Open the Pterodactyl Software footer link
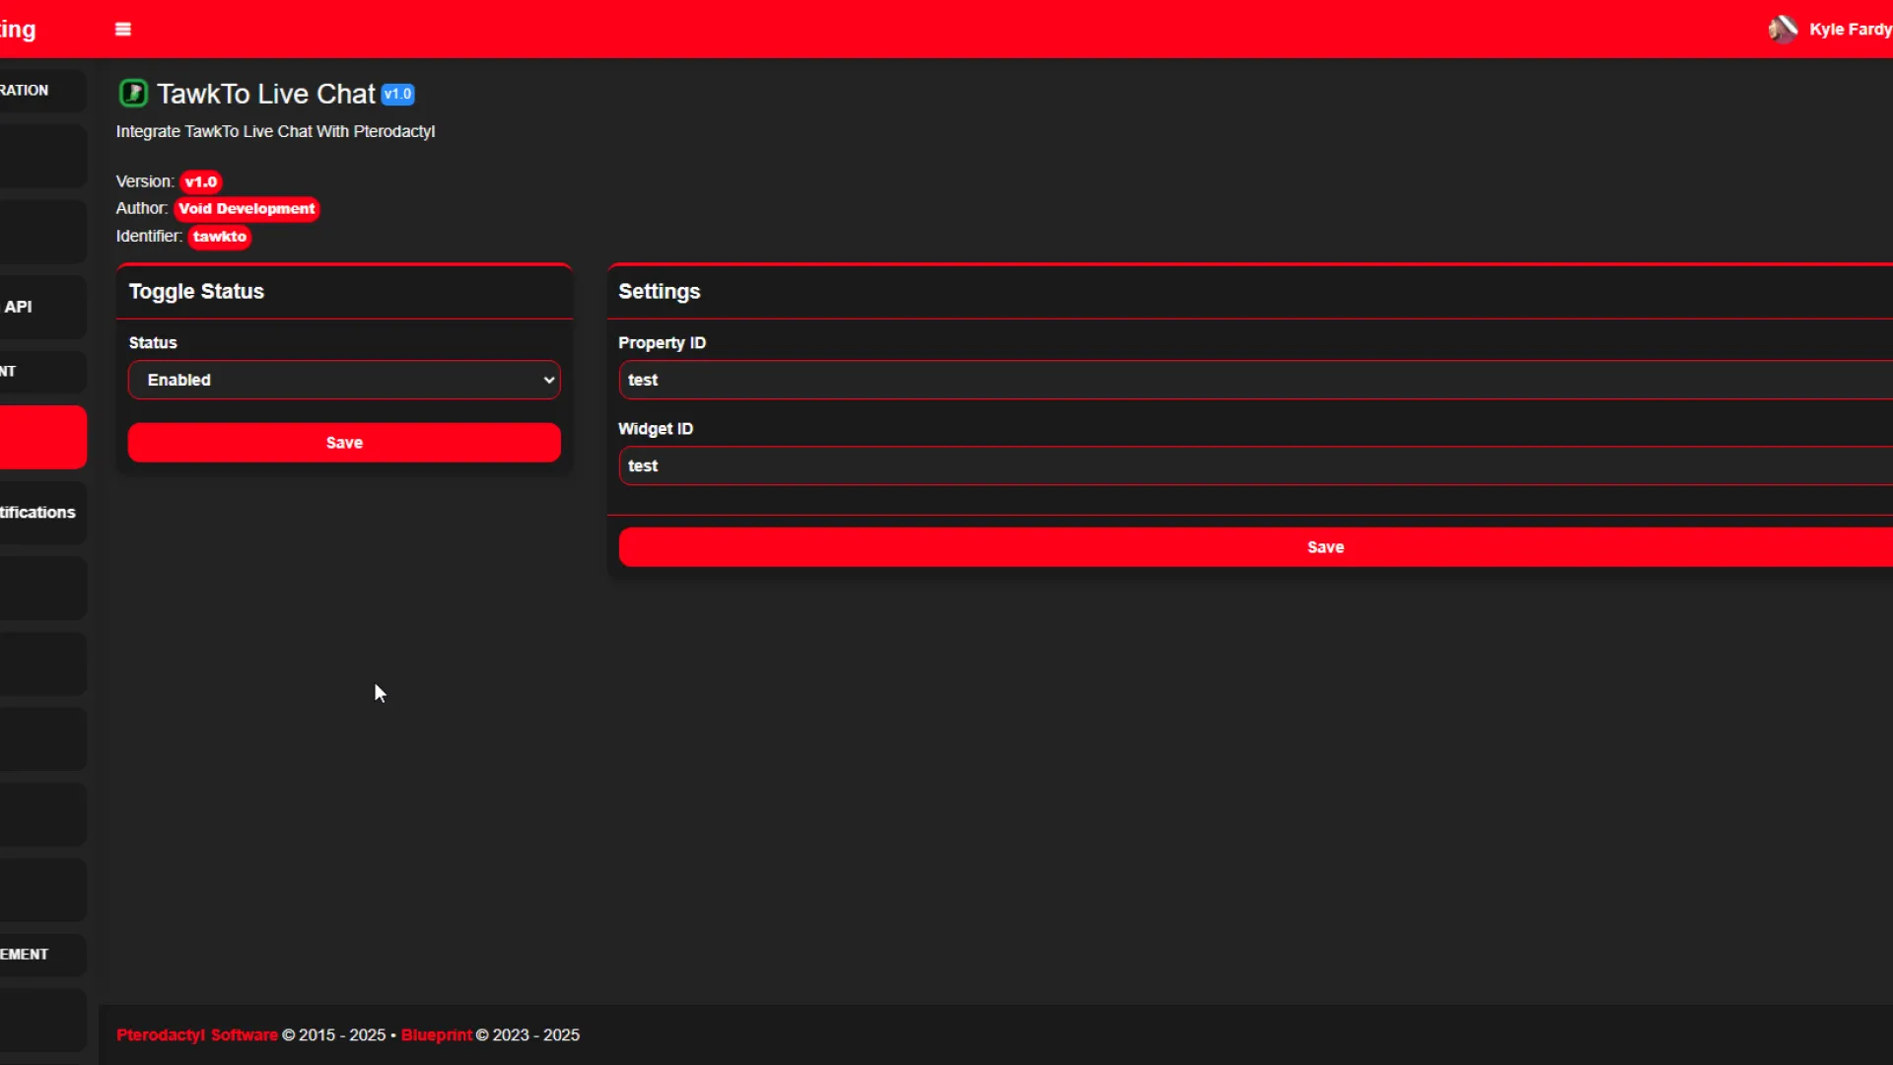The width and height of the screenshot is (1893, 1065). tap(196, 1034)
